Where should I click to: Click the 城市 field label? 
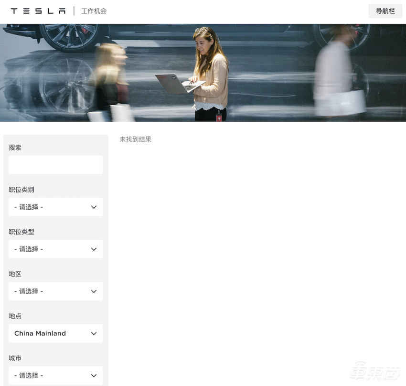click(x=15, y=358)
